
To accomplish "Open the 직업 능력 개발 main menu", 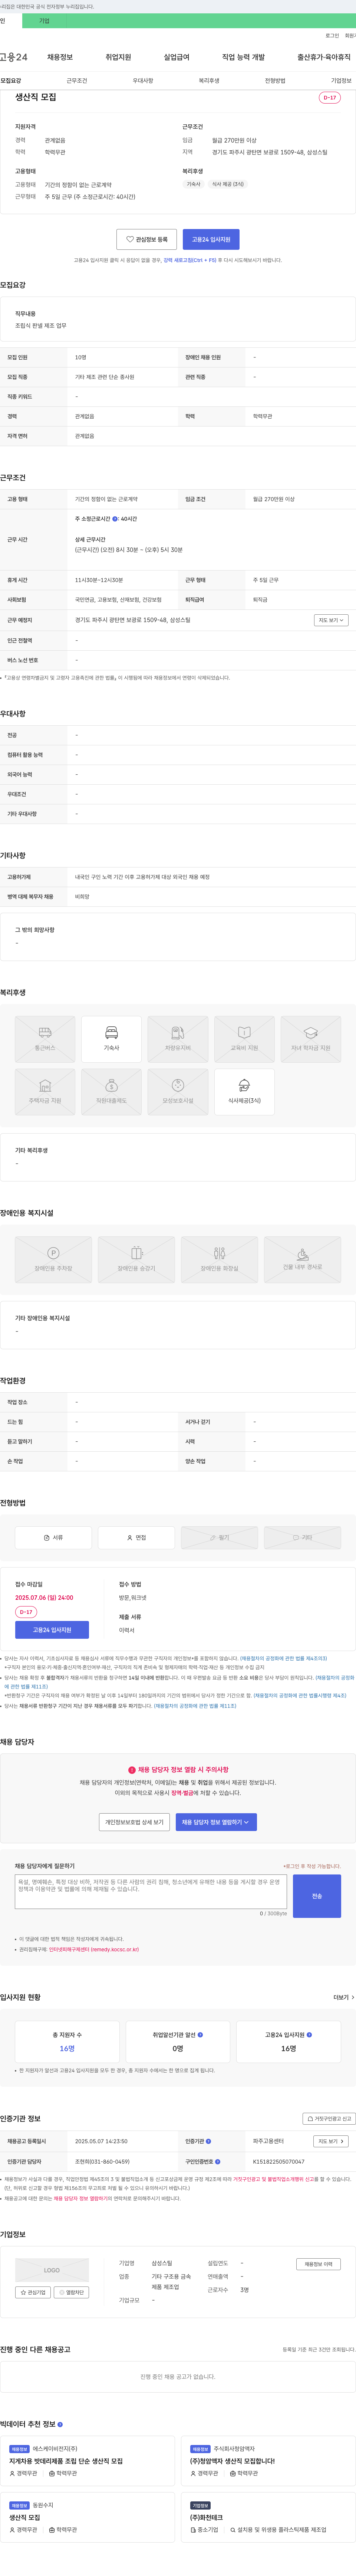I will tap(243, 57).
